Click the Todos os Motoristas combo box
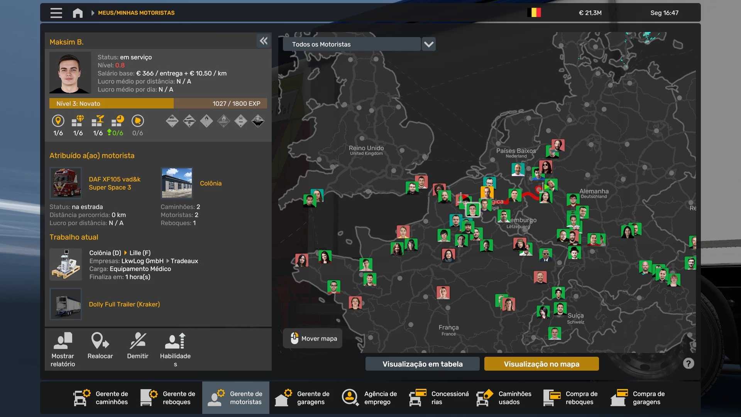The image size is (741, 417). (x=351, y=44)
